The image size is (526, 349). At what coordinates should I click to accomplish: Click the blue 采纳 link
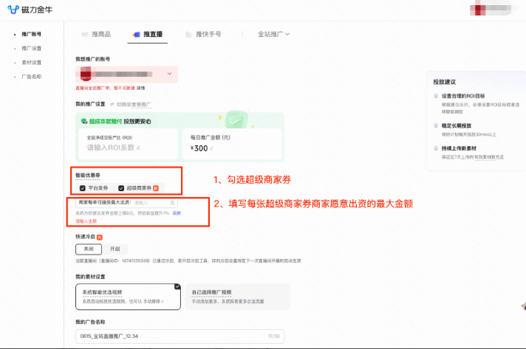177,213
